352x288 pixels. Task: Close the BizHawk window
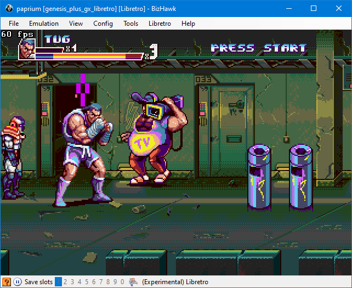coord(339,9)
